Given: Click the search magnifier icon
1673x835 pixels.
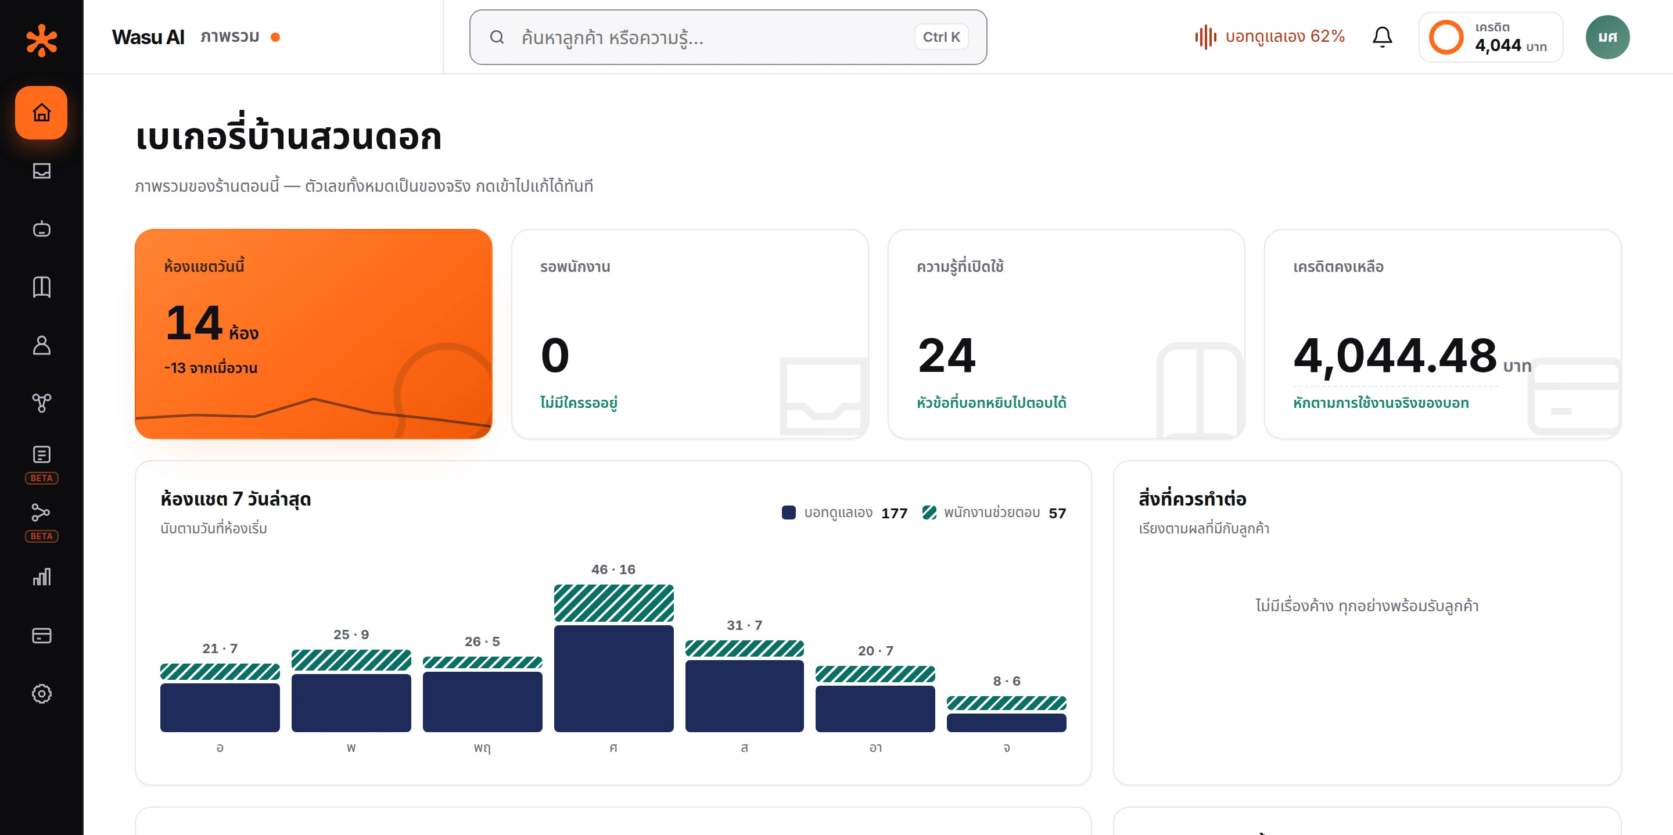Looking at the screenshot, I should click(497, 37).
